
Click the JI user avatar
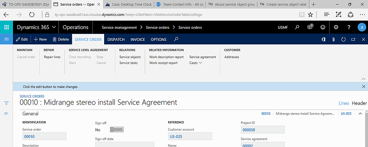tap(362, 27)
